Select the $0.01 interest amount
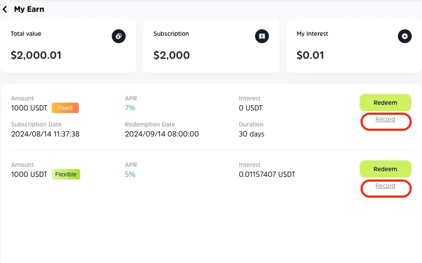422x263 pixels. coord(310,55)
